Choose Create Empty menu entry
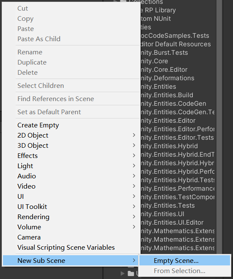Viewport: 233px width, 279px height. (x=38, y=125)
